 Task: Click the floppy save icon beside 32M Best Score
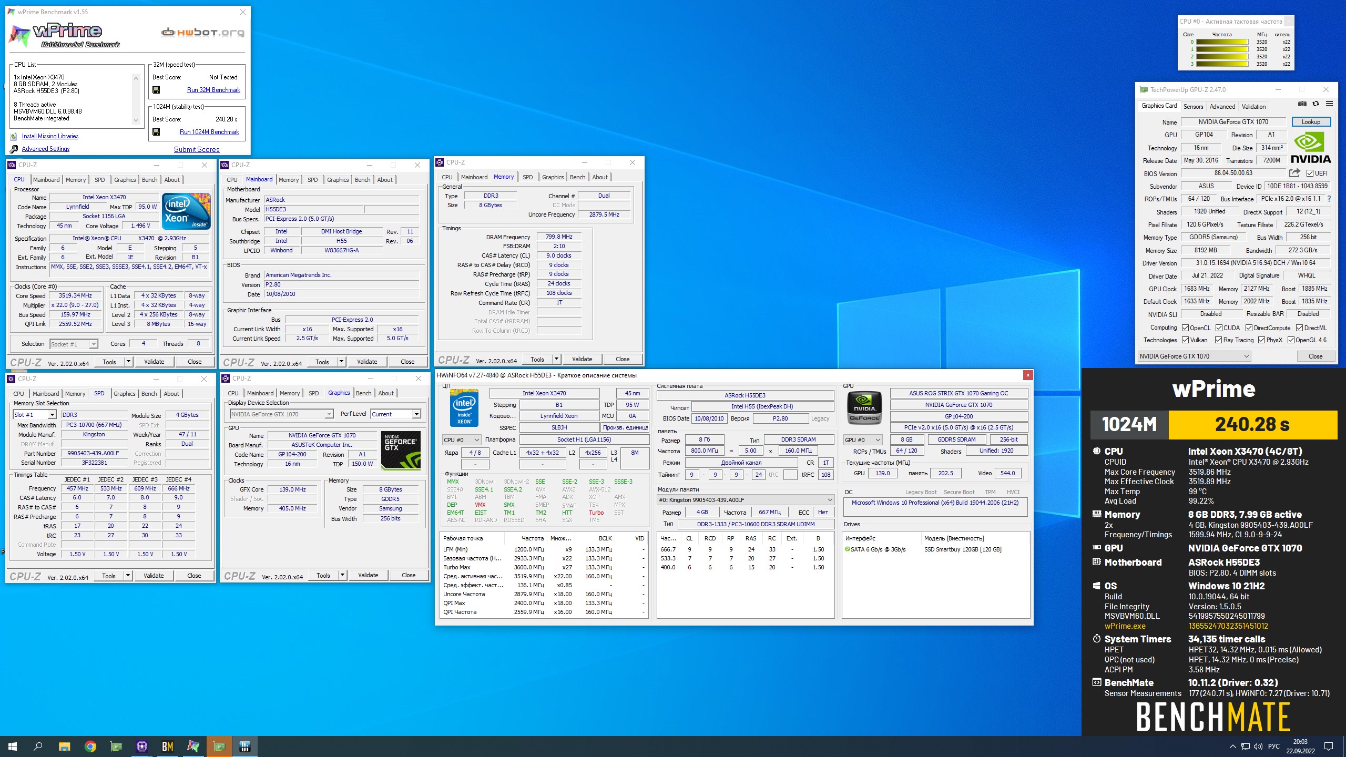tap(156, 90)
